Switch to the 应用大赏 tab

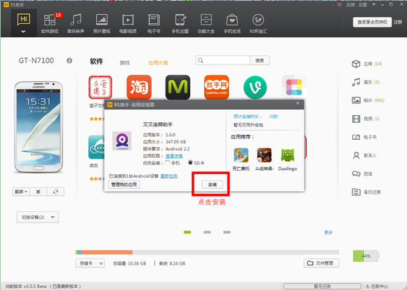[x=158, y=62]
